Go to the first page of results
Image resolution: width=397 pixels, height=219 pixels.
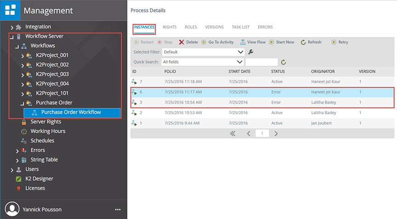(233, 133)
